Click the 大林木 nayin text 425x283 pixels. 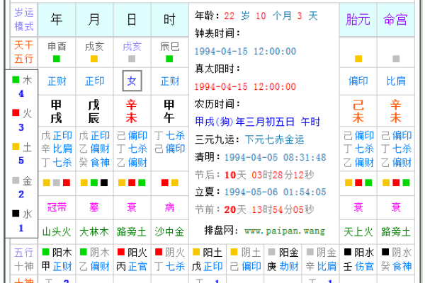click(x=94, y=232)
